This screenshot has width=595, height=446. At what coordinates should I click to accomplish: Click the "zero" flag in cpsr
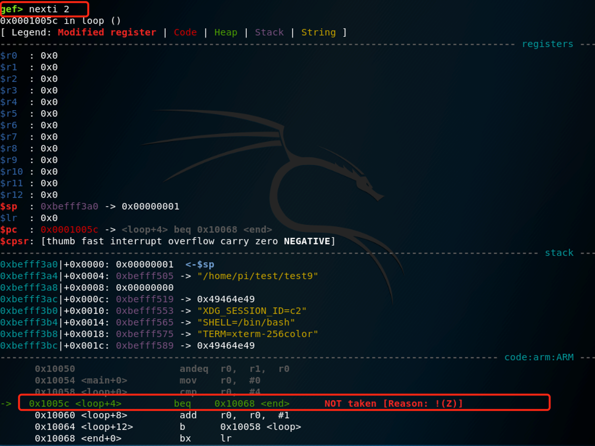tap(267, 241)
